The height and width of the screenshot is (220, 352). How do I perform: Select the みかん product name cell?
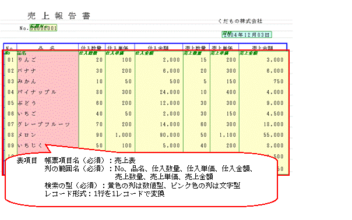27,81
